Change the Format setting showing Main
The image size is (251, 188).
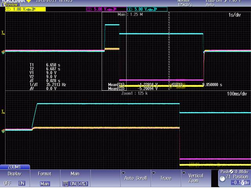(x=45, y=184)
